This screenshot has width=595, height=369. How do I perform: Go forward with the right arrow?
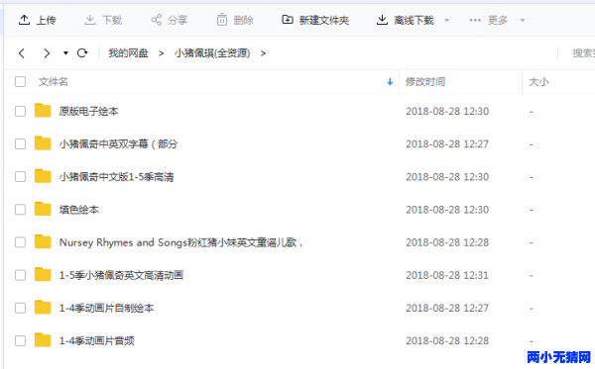(x=47, y=53)
